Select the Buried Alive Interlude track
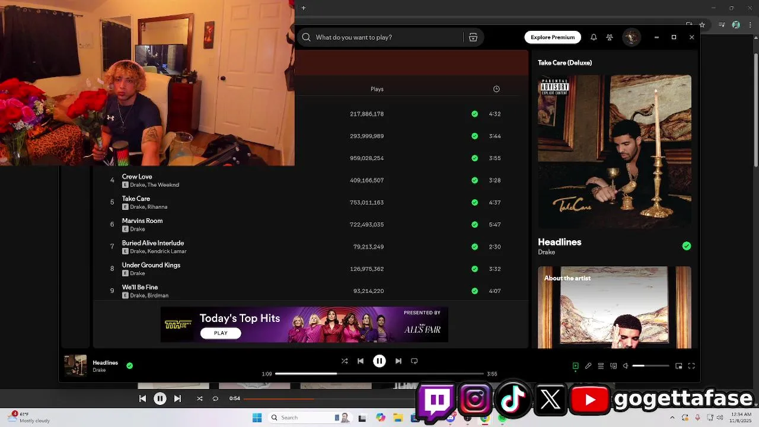This screenshot has height=427, width=759. pos(153,243)
